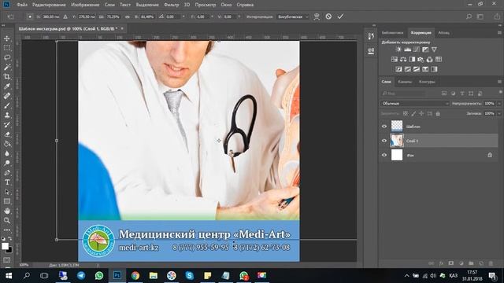
Task: Open the Изображение menu
Action: [85, 5]
